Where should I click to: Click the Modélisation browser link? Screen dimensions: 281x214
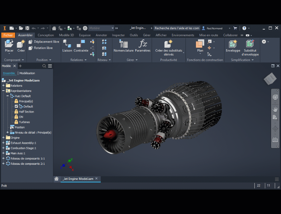pyautogui.click(x=27, y=73)
